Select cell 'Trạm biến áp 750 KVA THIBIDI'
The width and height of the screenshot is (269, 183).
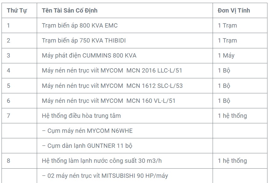pos(84,40)
